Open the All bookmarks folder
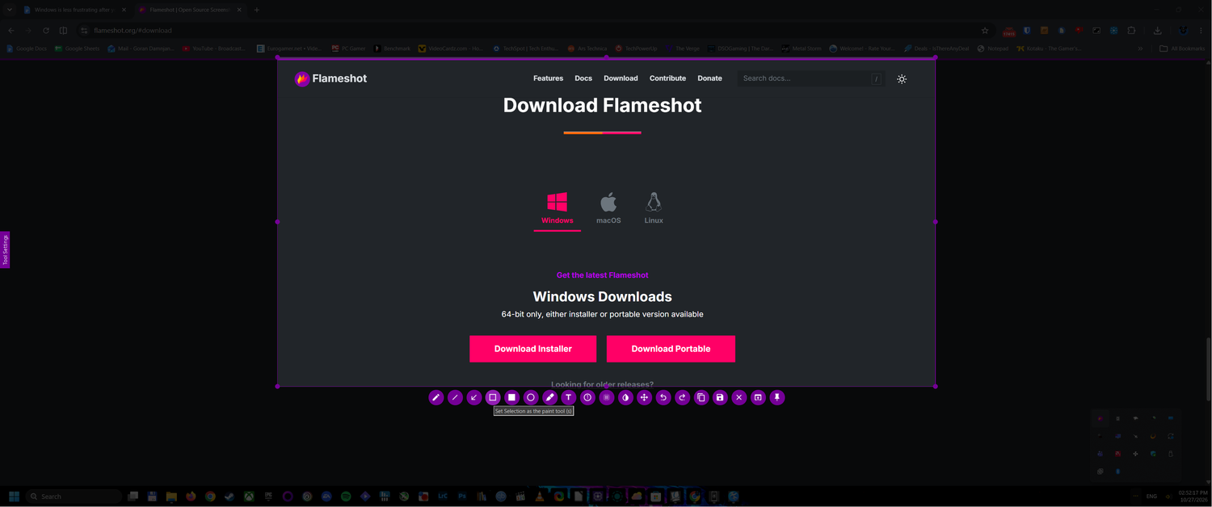The height and width of the screenshot is (507, 1212). coord(1182,48)
